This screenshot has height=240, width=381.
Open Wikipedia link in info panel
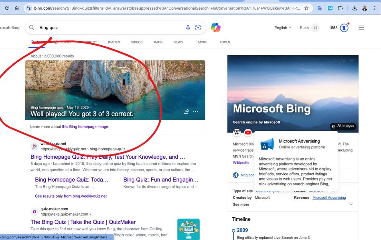(x=241, y=163)
